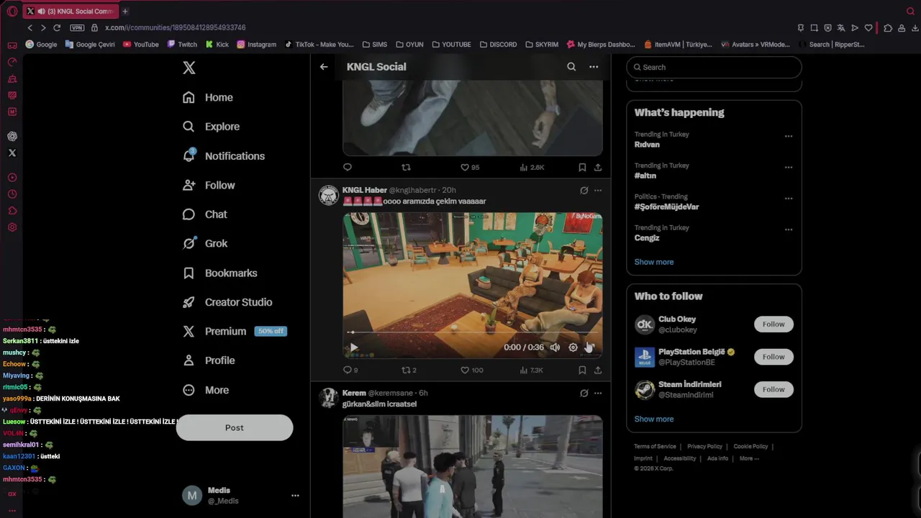Play the KNGL Haber video
The width and height of the screenshot is (921, 518).
pos(353,347)
